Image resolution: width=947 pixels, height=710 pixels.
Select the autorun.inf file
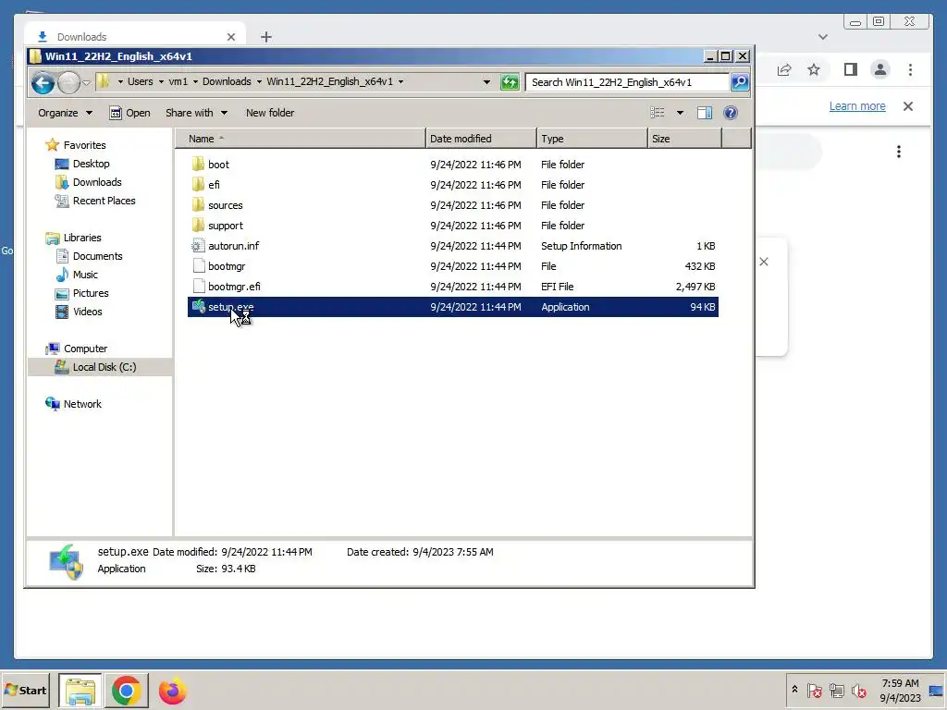point(452,246)
